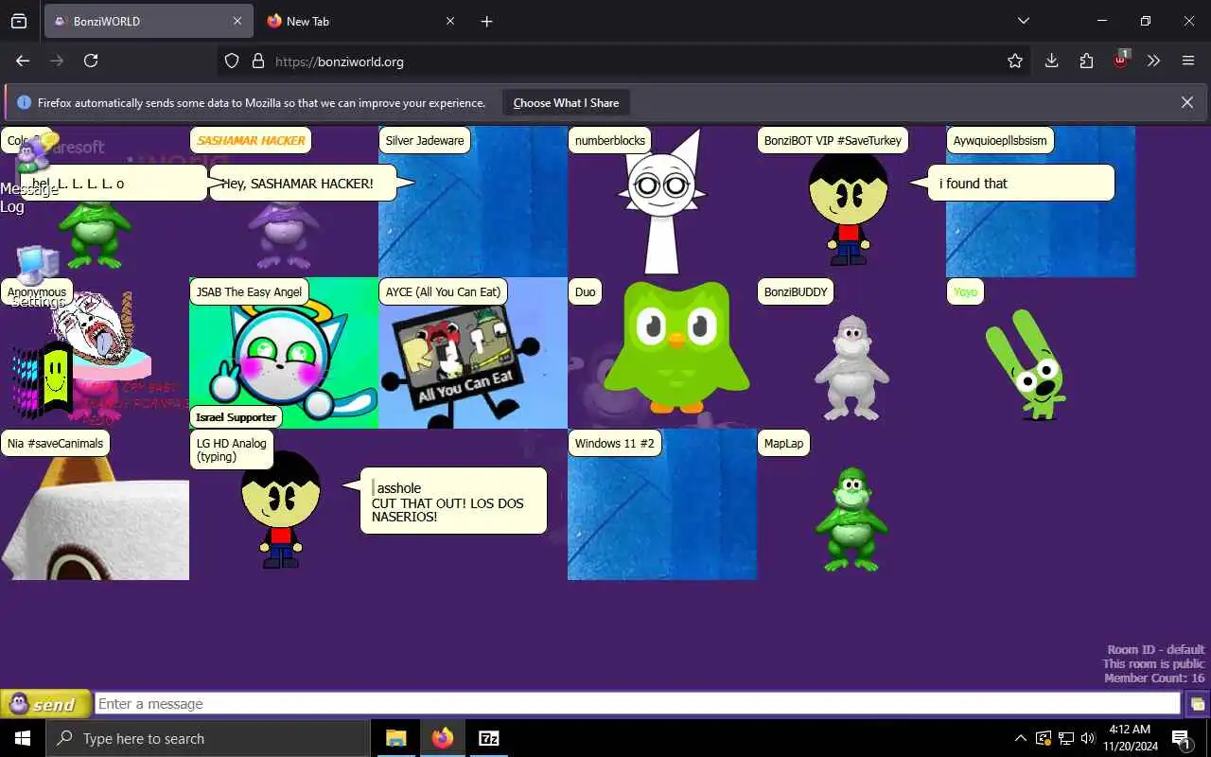Click the numberblocks white character
1211x757 pixels.
tap(662, 203)
